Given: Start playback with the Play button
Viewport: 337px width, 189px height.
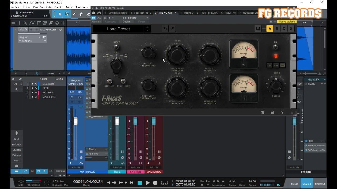Looking at the screenshot, I should click(x=148, y=183).
